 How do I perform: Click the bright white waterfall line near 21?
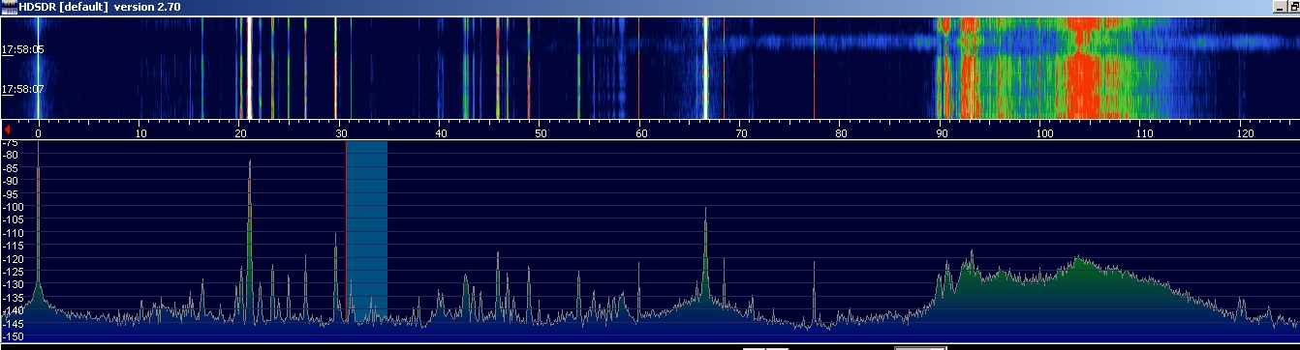tap(250, 68)
